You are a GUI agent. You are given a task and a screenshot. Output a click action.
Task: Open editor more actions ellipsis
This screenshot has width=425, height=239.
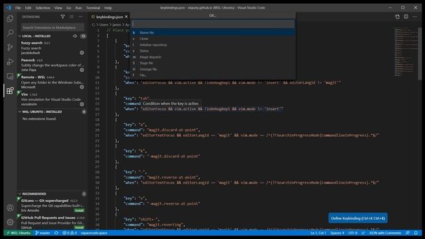coord(415,17)
